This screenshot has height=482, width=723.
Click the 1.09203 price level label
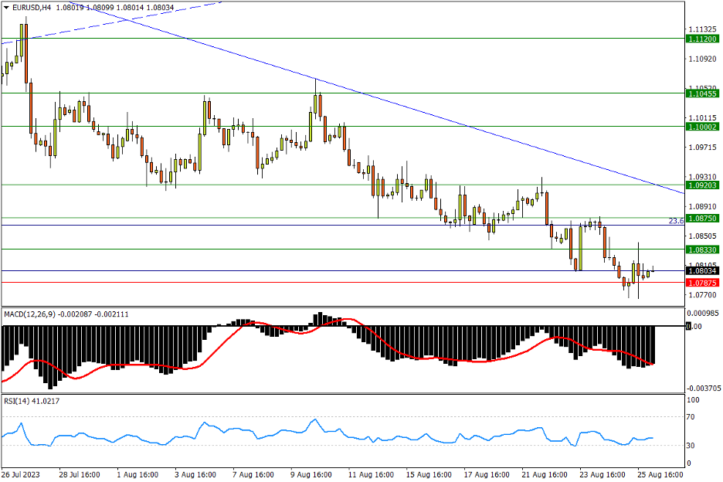pos(702,185)
